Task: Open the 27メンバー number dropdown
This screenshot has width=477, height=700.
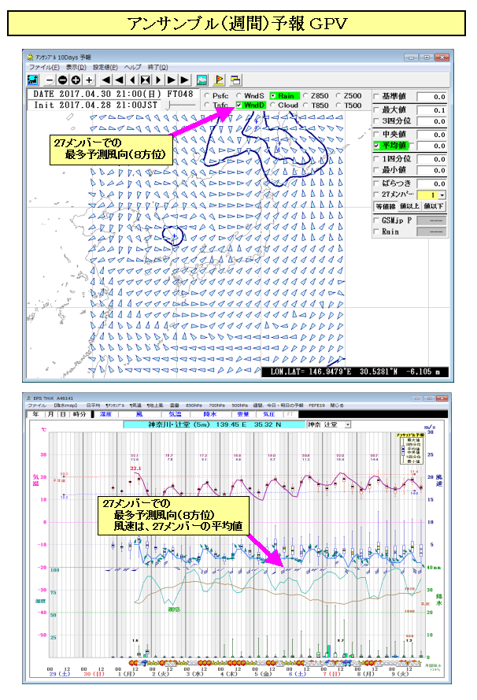Action: (442, 195)
